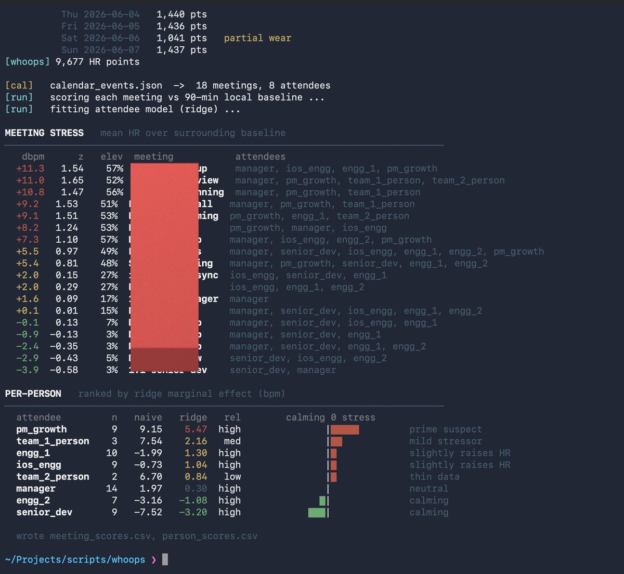624x574 pixels.
Task: Select 'team_1_person' in the PER-PERSON attendee column
Action: (x=53, y=441)
